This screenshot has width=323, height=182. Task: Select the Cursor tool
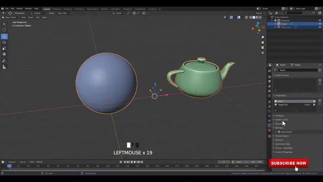(4, 30)
